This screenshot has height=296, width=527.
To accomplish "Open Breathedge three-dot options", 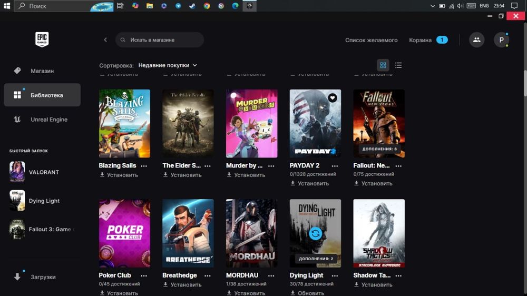I will point(207,275).
